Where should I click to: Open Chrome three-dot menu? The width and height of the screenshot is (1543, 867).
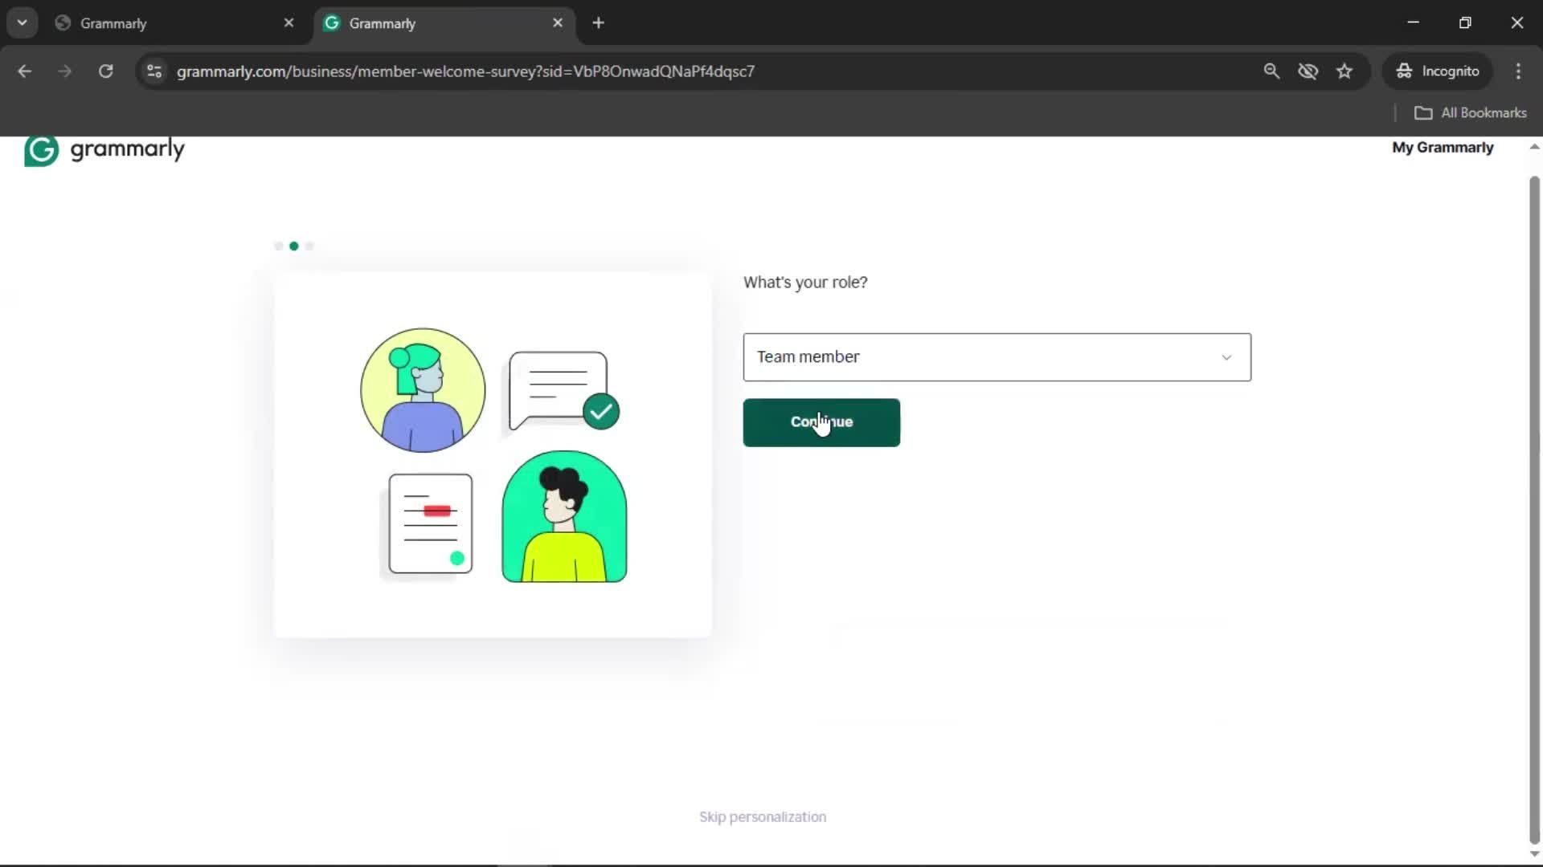point(1518,71)
